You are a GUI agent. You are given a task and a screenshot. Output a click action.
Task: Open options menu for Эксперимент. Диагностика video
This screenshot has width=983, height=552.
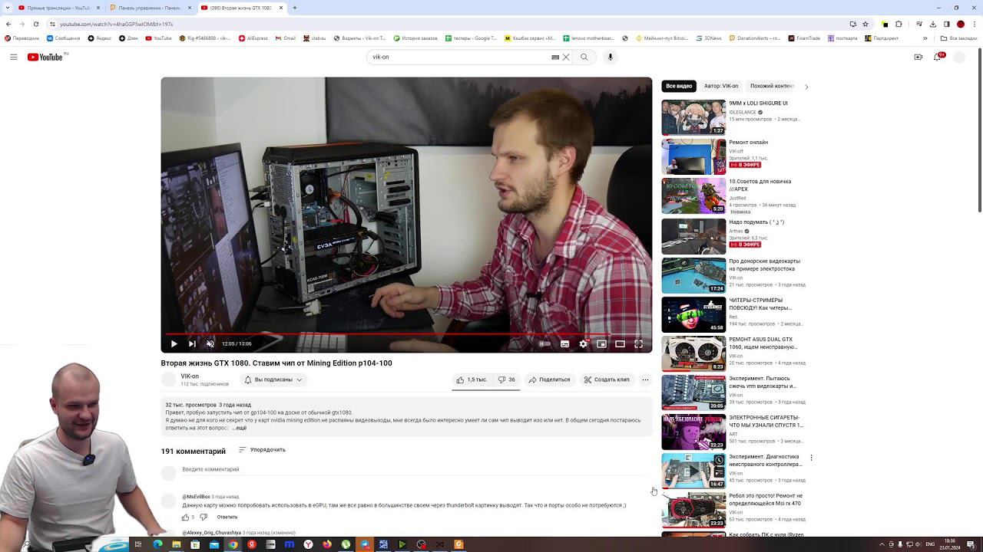pyautogui.click(x=811, y=458)
